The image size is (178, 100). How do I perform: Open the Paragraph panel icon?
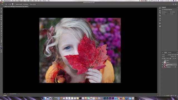click(160, 21)
